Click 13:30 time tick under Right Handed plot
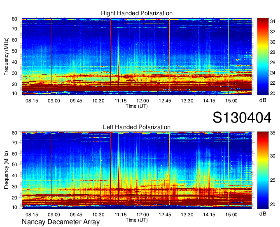 click(x=187, y=101)
